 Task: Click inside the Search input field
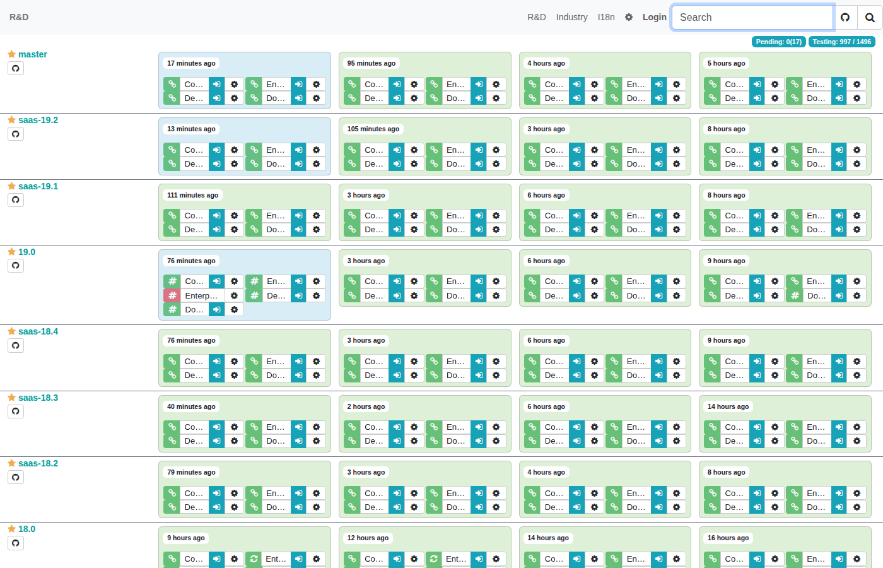(752, 17)
